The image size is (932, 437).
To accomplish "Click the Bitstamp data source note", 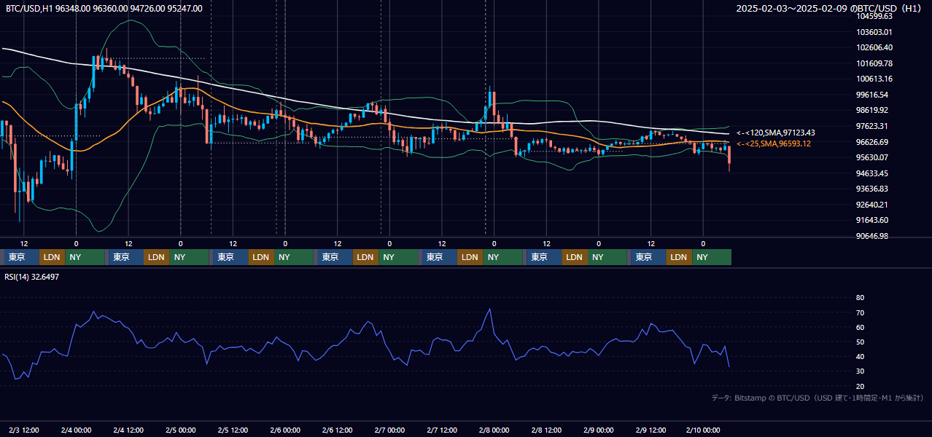I will tap(818, 398).
